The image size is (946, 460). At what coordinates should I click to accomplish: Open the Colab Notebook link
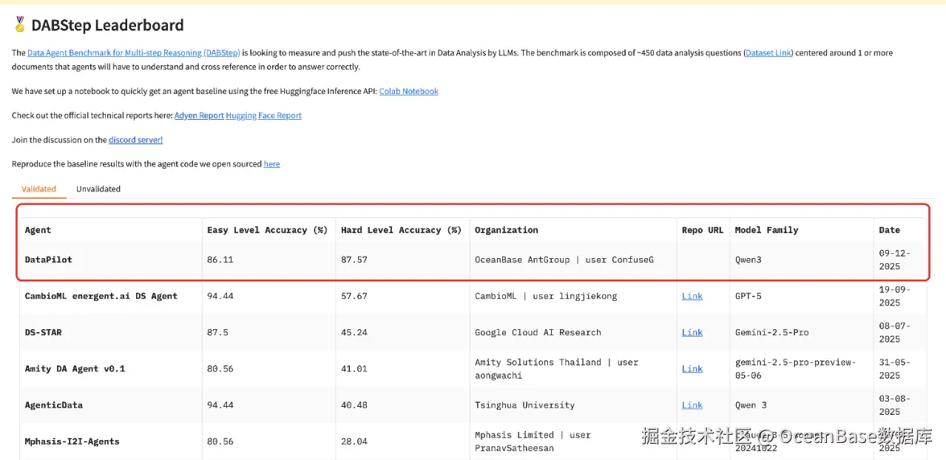point(409,91)
